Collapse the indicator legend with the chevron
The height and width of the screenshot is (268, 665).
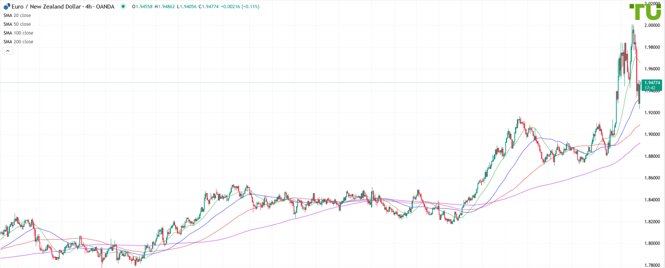(8, 51)
